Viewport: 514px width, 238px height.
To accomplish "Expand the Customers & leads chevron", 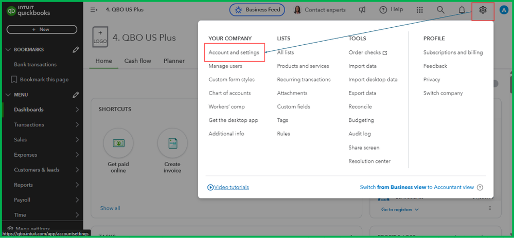I will [77, 170].
